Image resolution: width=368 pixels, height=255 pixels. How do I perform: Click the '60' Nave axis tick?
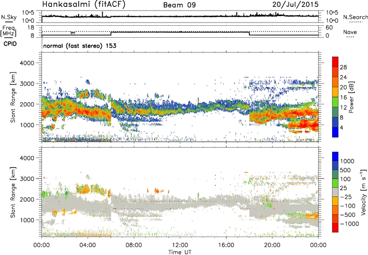point(329,28)
